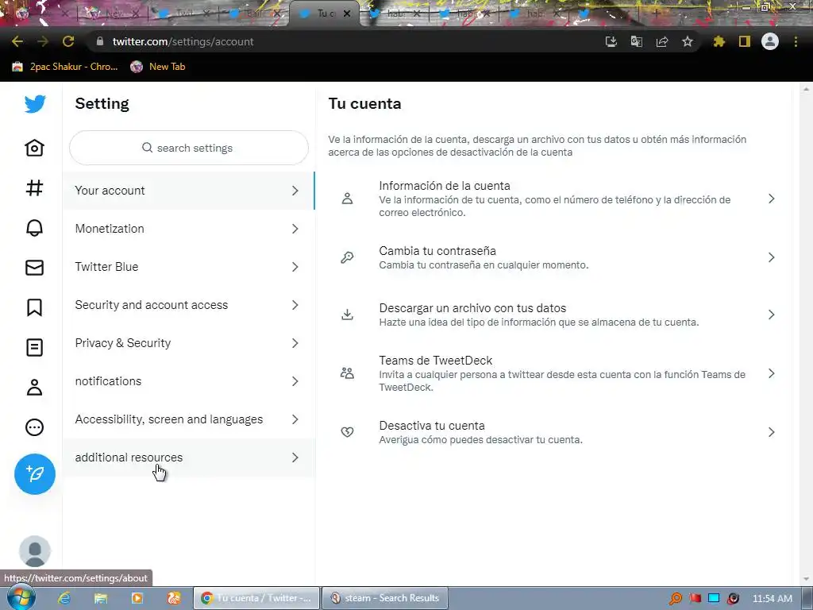Open Descargar un archivo con tus datos

coord(553,315)
